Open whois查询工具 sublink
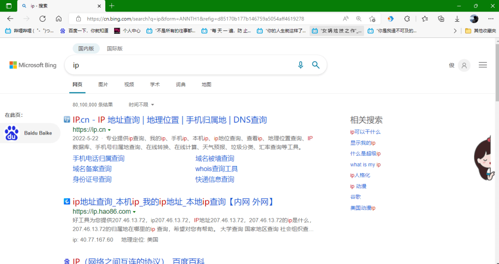499x264 pixels. coord(216,169)
